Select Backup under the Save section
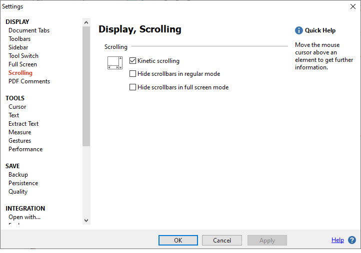 (18, 175)
